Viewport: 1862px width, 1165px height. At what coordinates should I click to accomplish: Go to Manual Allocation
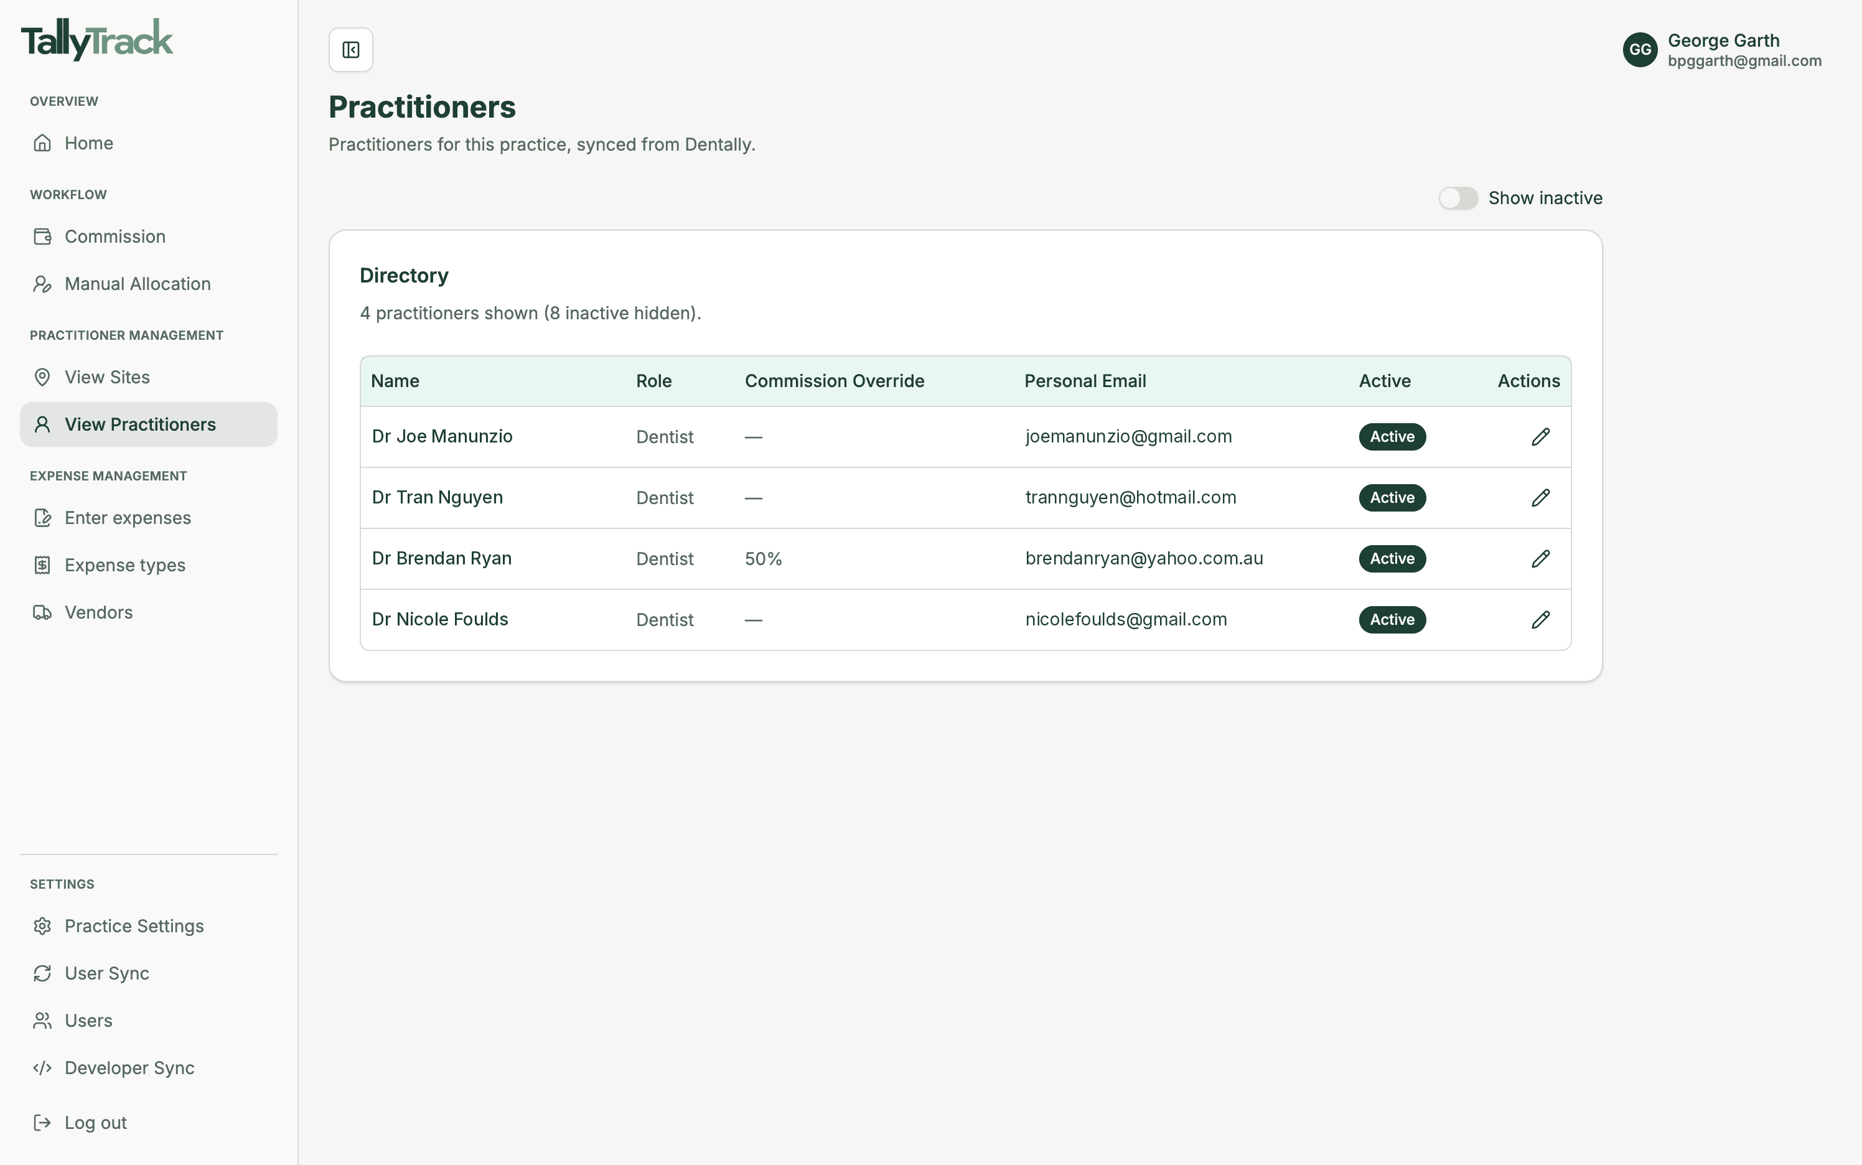[149, 284]
